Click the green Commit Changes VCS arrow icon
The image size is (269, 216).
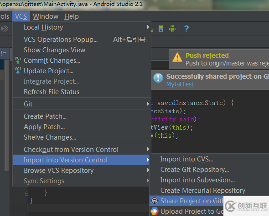(18, 60)
